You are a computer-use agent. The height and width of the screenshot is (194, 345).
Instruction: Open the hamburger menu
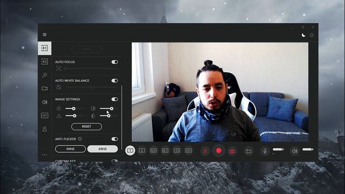(x=45, y=34)
